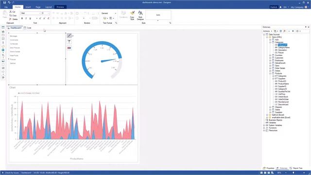Open the font name combo box
Image resolution: width=311 pixels, height=175 pixels.
(31, 13)
